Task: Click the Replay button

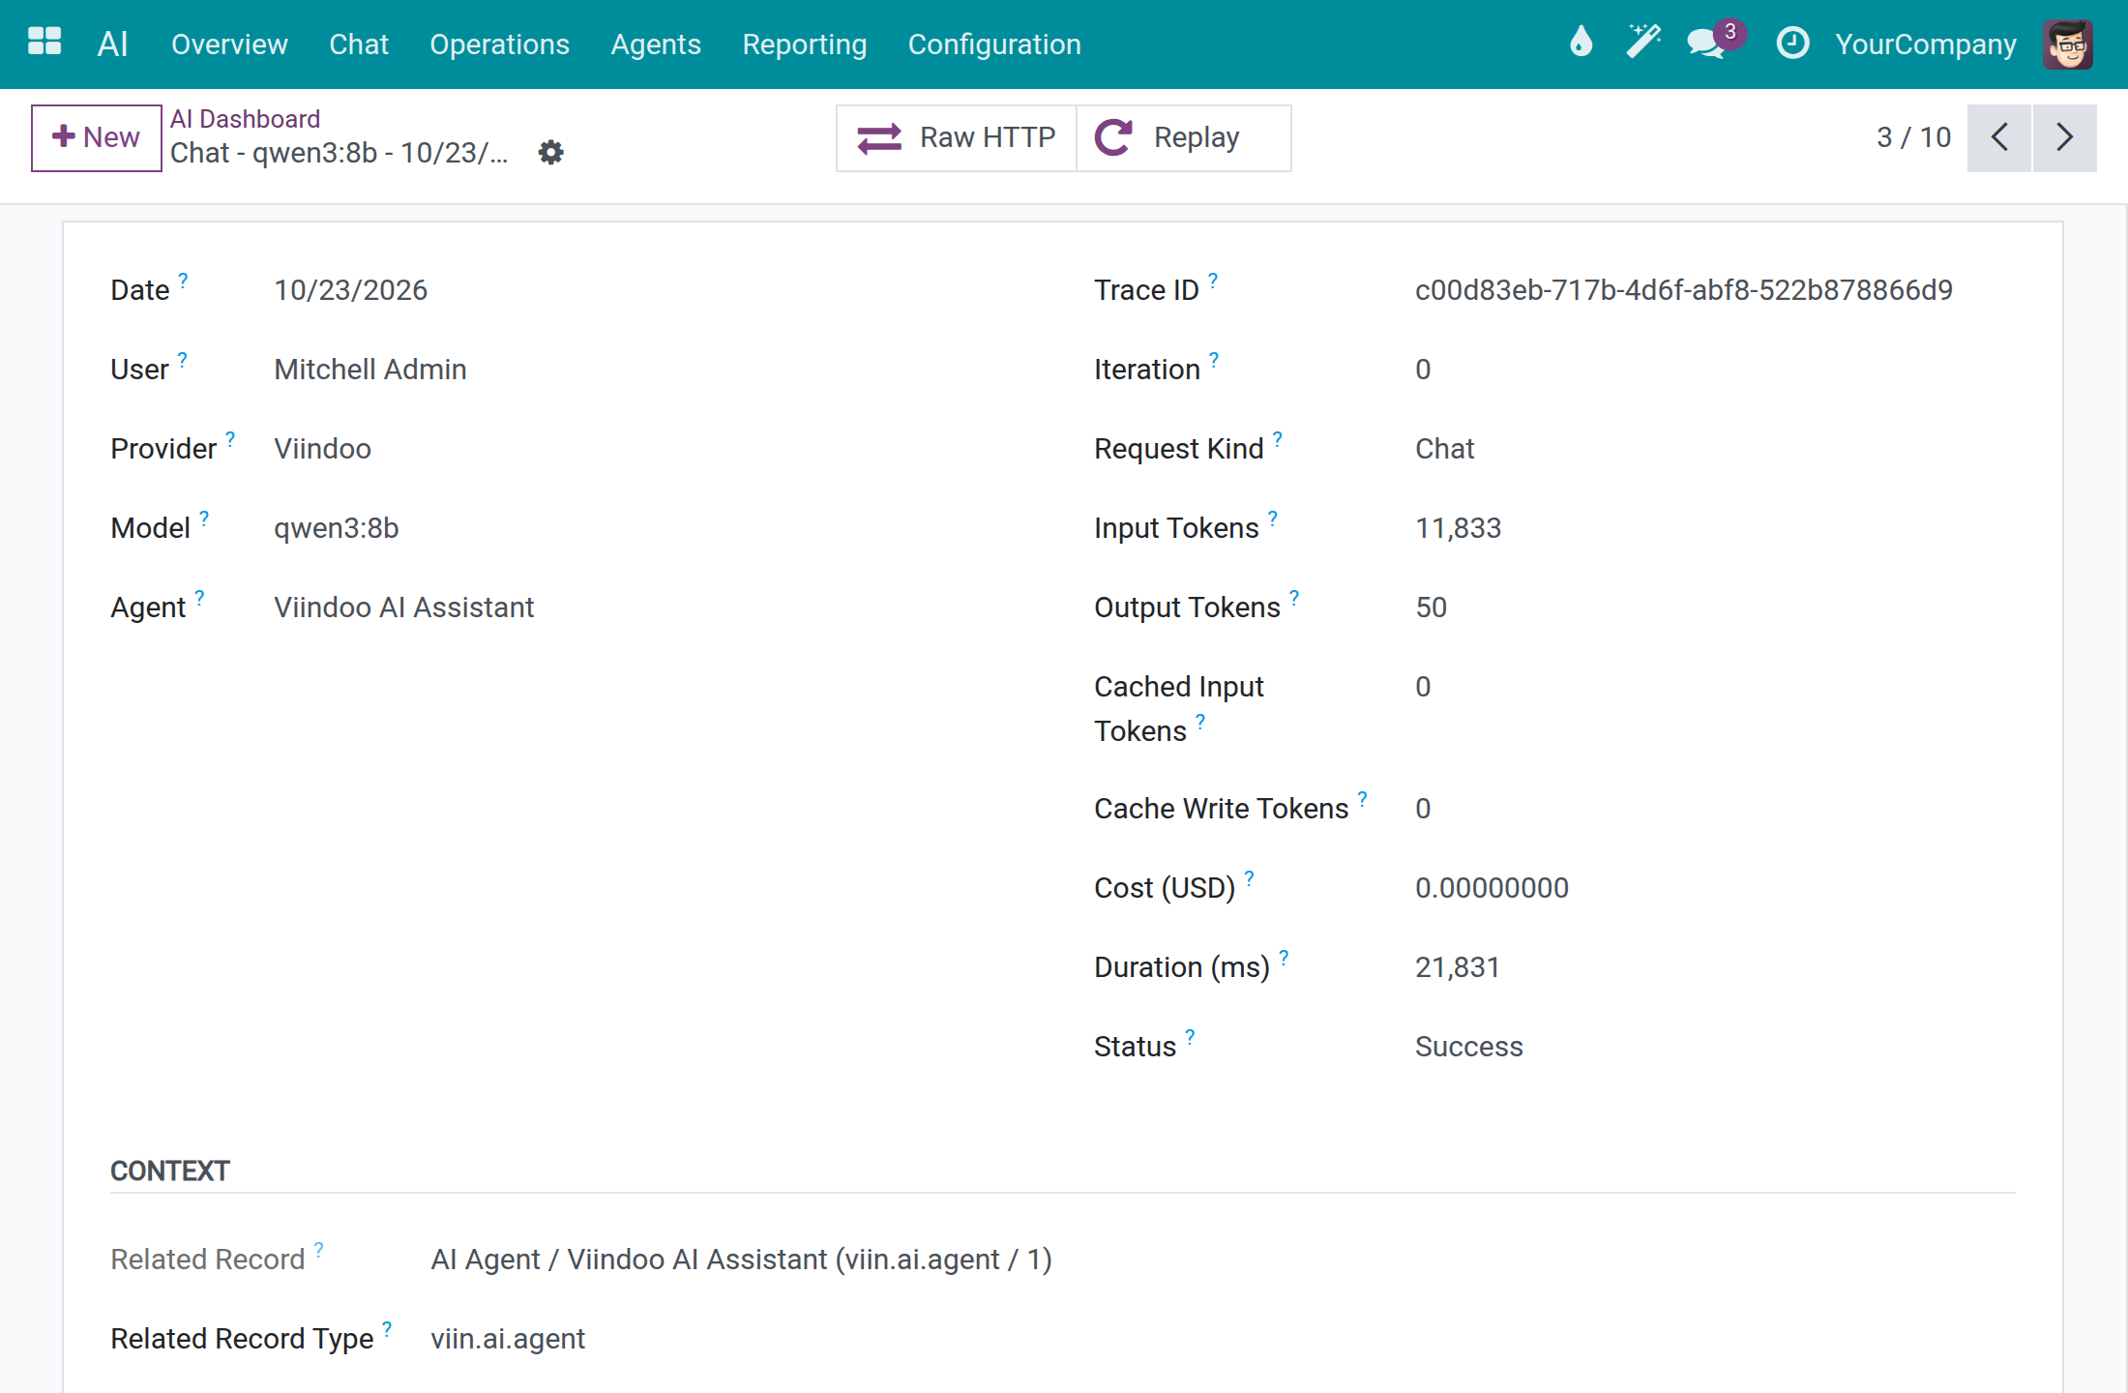Action: click(1183, 137)
